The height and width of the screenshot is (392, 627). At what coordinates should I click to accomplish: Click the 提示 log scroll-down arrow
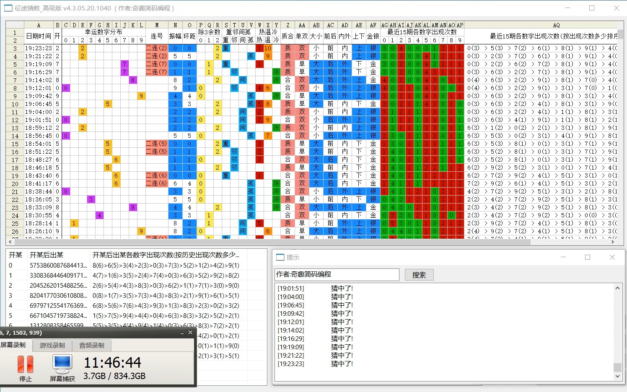click(617, 376)
